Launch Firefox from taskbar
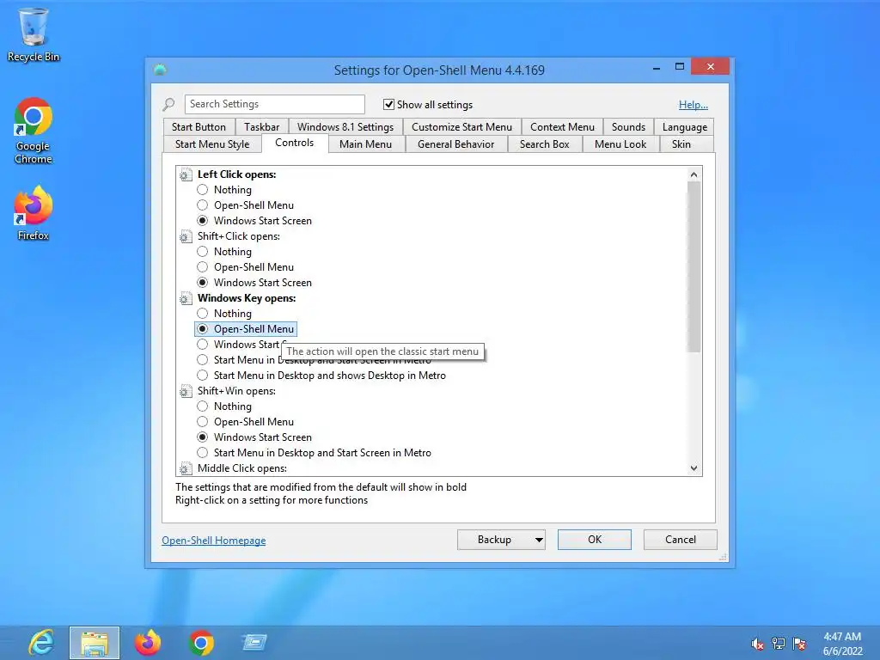 point(148,643)
